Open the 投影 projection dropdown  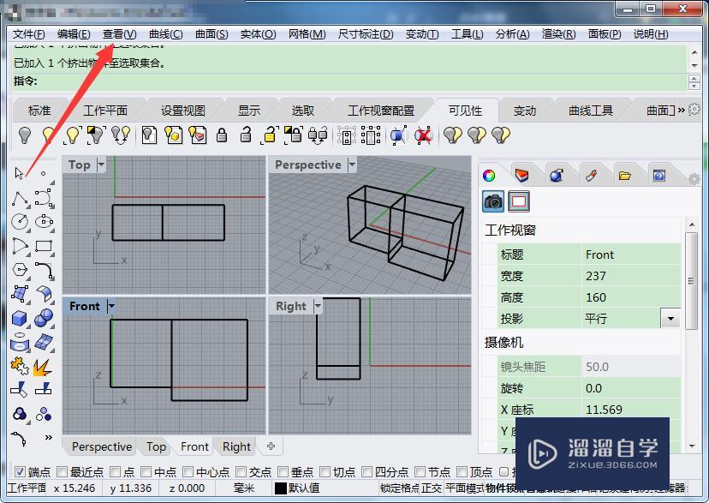pyautogui.click(x=670, y=319)
